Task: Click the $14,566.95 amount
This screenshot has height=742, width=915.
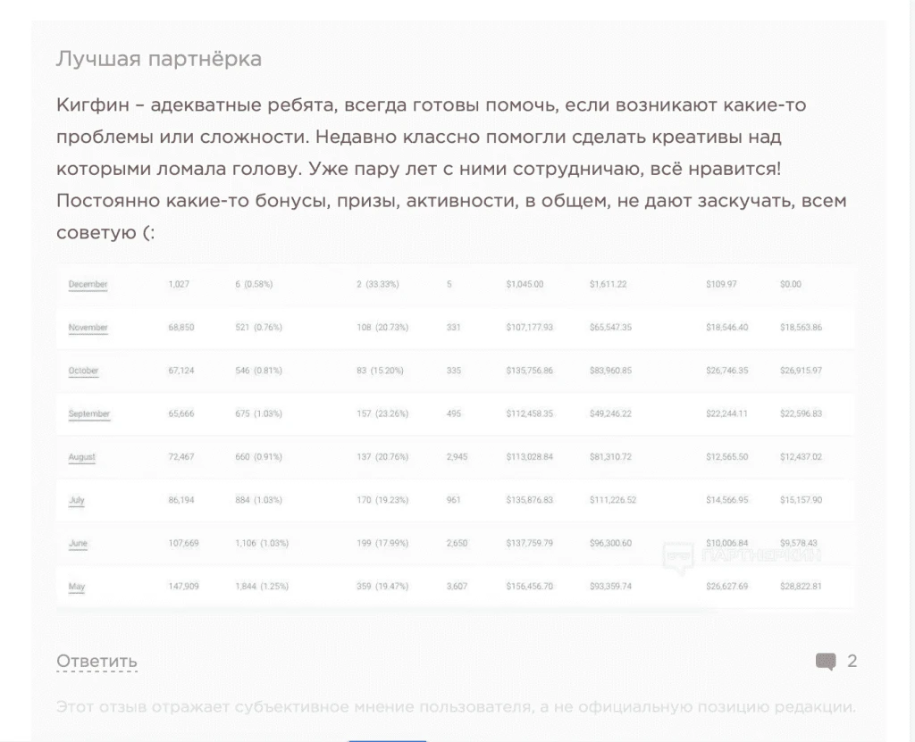Action: [727, 500]
